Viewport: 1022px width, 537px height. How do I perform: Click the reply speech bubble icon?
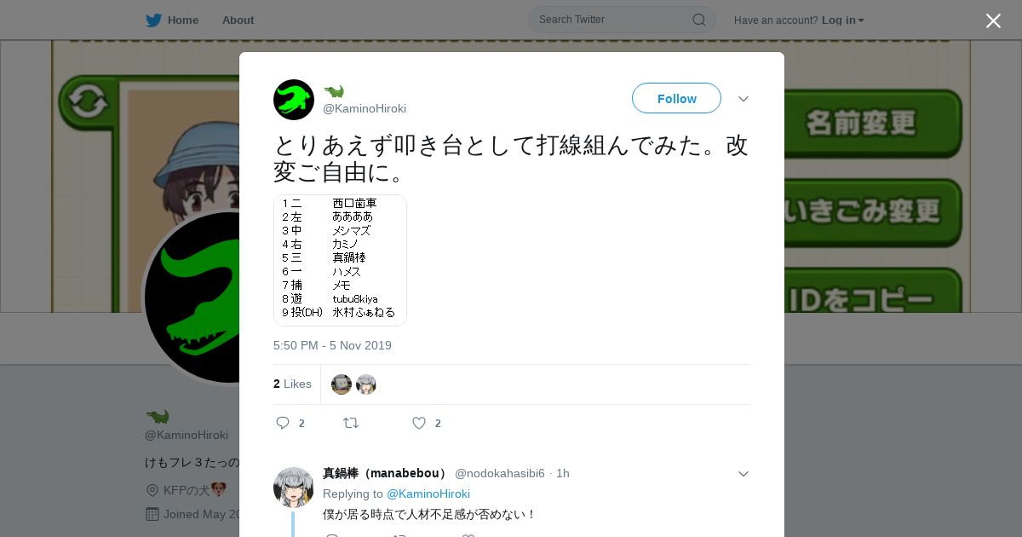click(284, 423)
